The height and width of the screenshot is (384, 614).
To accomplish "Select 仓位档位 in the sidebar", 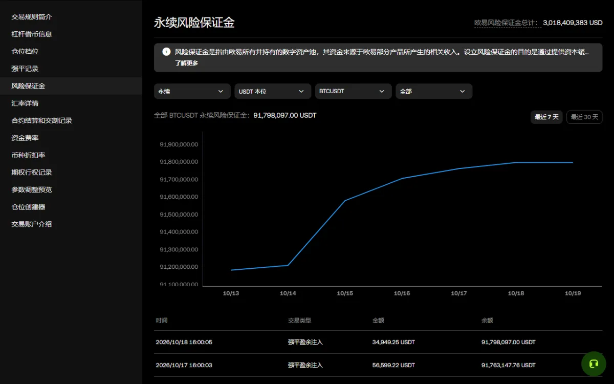I will [25, 52].
